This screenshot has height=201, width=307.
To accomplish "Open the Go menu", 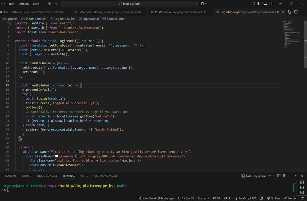I will [x=3, y=4].
